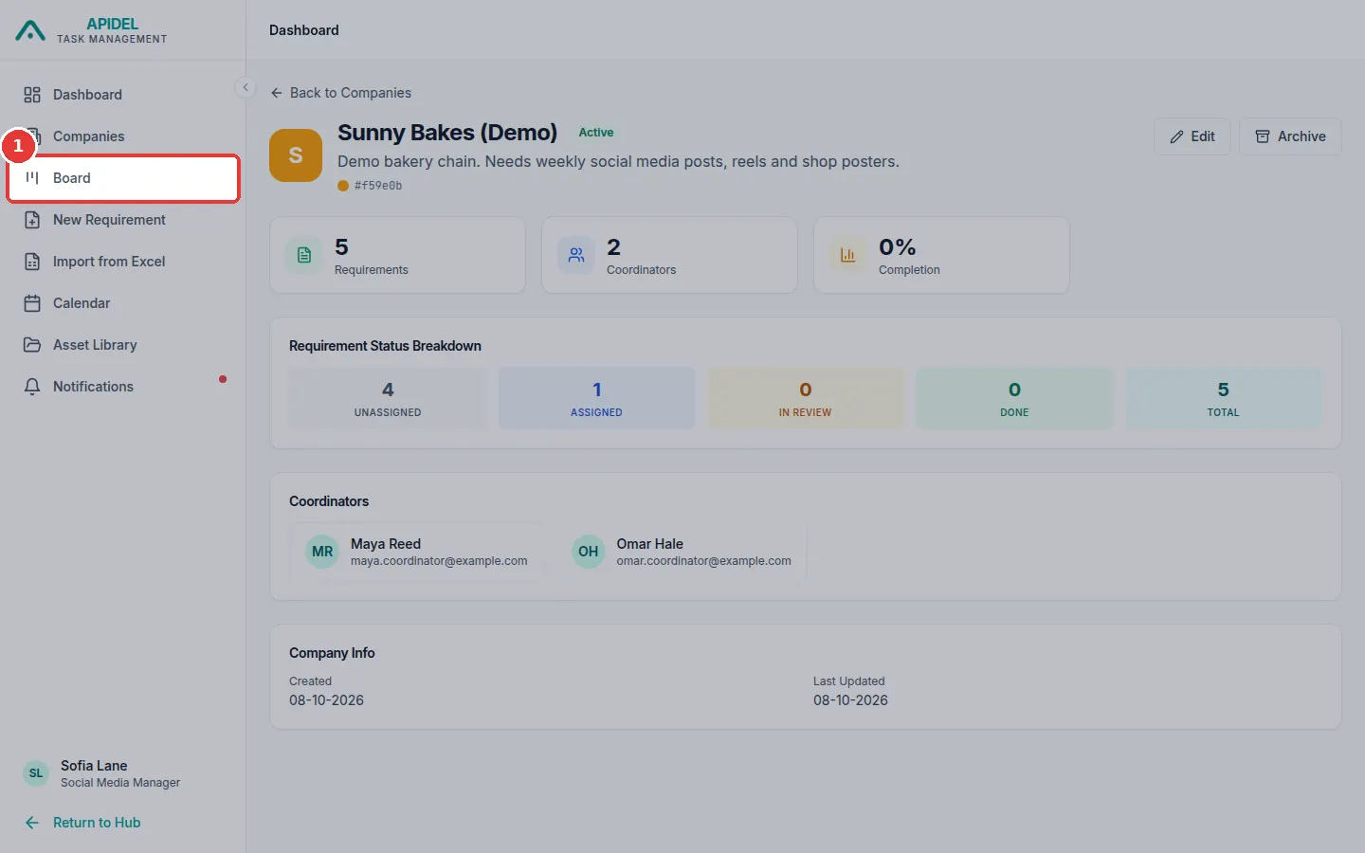Collapse the sidebar with chevron toggle
The width and height of the screenshot is (1365, 853).
246,87
